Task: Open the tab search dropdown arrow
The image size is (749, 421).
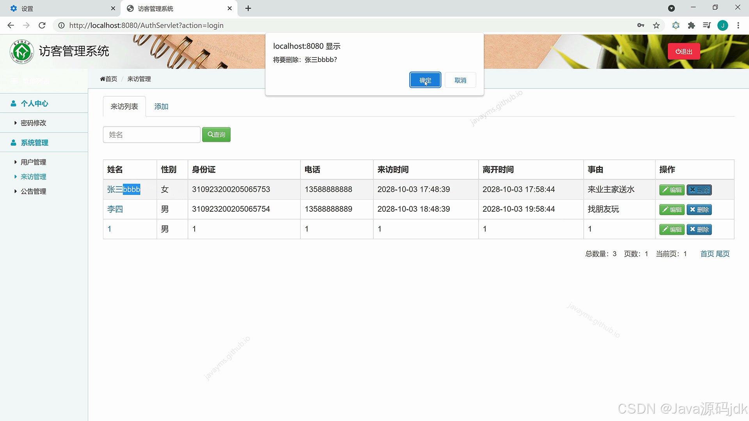Action: [671, 8]
